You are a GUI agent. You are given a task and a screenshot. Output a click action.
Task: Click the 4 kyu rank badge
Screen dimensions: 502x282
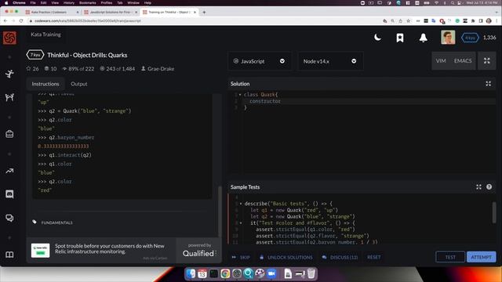pyautogui.click(x=470, y=38)
